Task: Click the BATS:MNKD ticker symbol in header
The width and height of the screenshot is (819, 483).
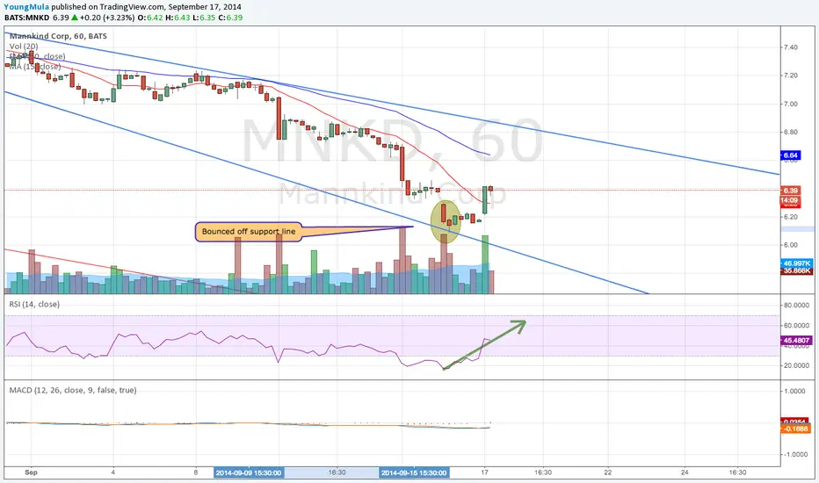Action: click(26, 18)
